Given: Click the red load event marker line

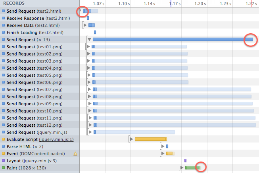Looking at the screenshot, I should pyautogui.click(x=251, y=4).
